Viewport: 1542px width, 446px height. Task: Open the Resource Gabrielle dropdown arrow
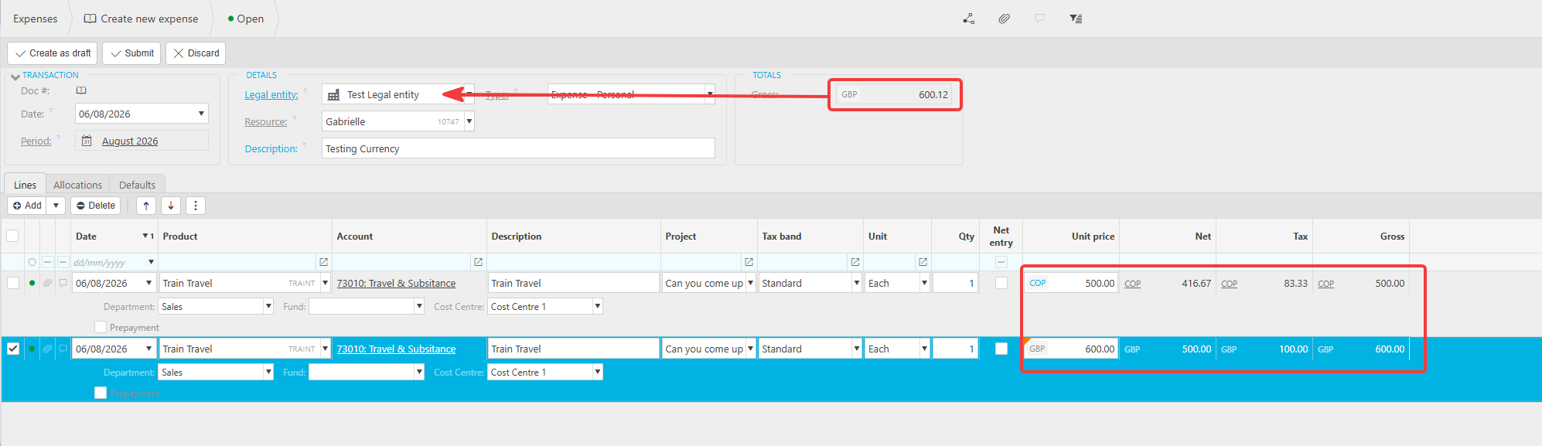point(469,121)
